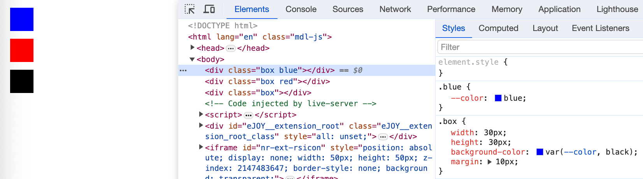Open the Performance tab
Image resolution: width=643 pixels, height=179 pixels.
pyautogui.click(x=451, y=9)
